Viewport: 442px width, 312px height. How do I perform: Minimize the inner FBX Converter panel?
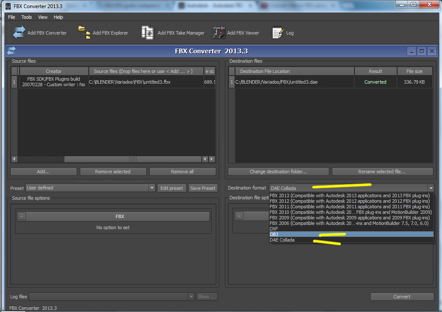(x=411, y=51)
